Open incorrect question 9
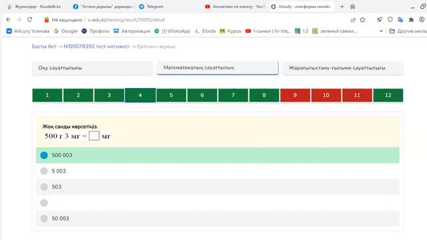The width and height of the screenshot is (427, 240). click(x=295, y=95)
